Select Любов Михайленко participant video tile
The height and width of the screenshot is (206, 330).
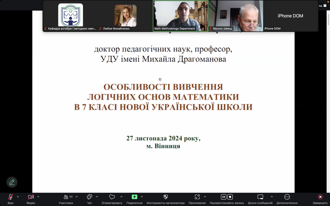pyautogui.click(x=125, y=16)
